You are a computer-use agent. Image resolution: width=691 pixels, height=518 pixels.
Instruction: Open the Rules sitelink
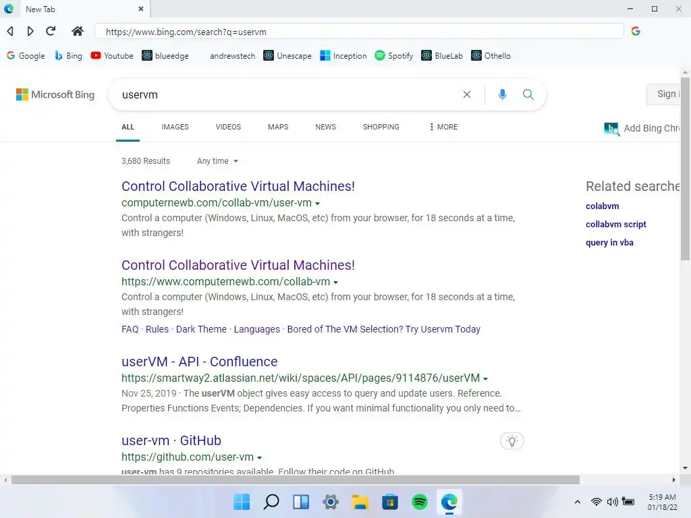157,329
